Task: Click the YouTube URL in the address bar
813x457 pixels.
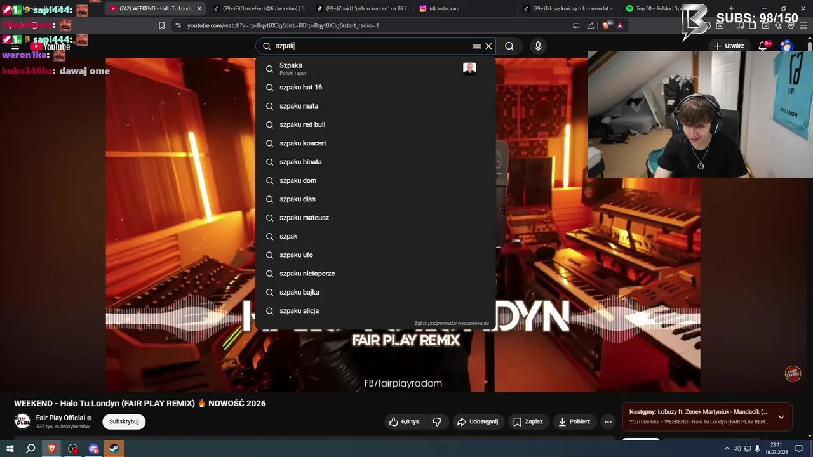Action: coord(283,25)
